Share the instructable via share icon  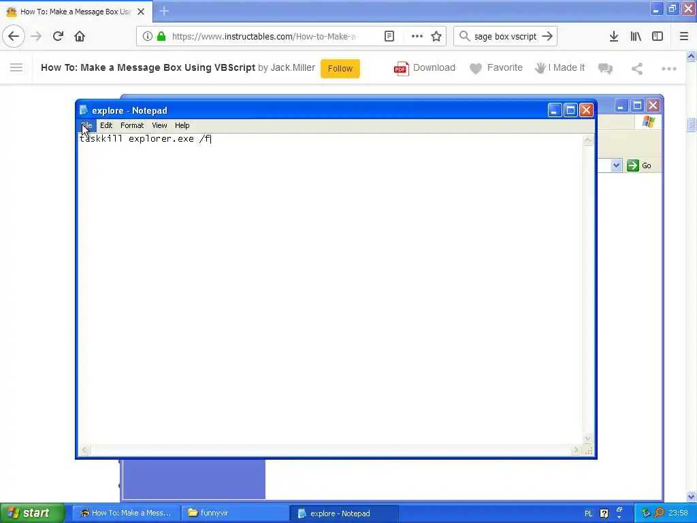pyautogui.click(x=637, y=69)
